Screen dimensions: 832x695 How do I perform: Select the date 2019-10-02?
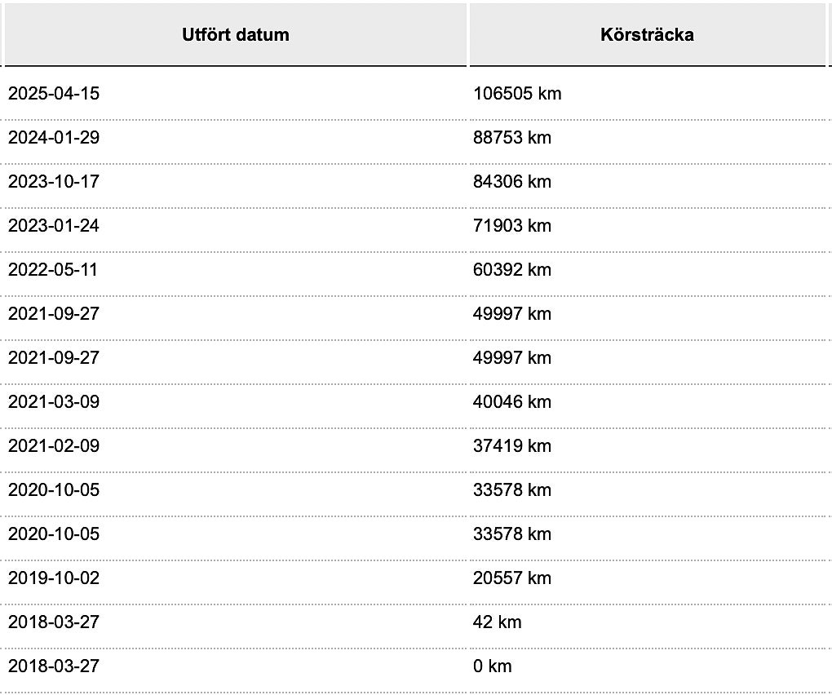click(x=54, y=578)
